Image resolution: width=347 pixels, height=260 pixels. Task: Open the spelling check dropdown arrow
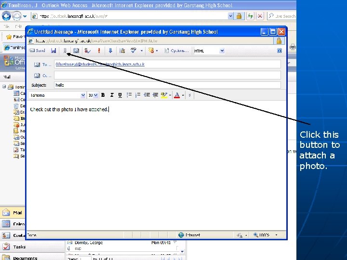click(x=142, y=51)
